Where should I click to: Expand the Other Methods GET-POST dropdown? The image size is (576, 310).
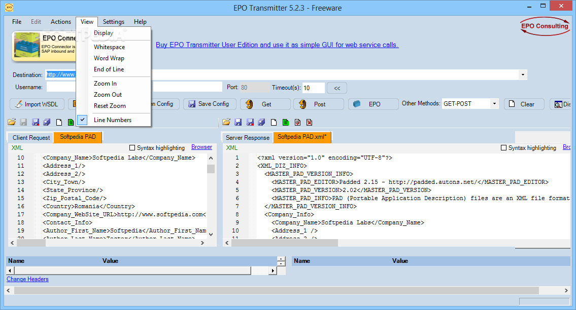click(494, 104)
